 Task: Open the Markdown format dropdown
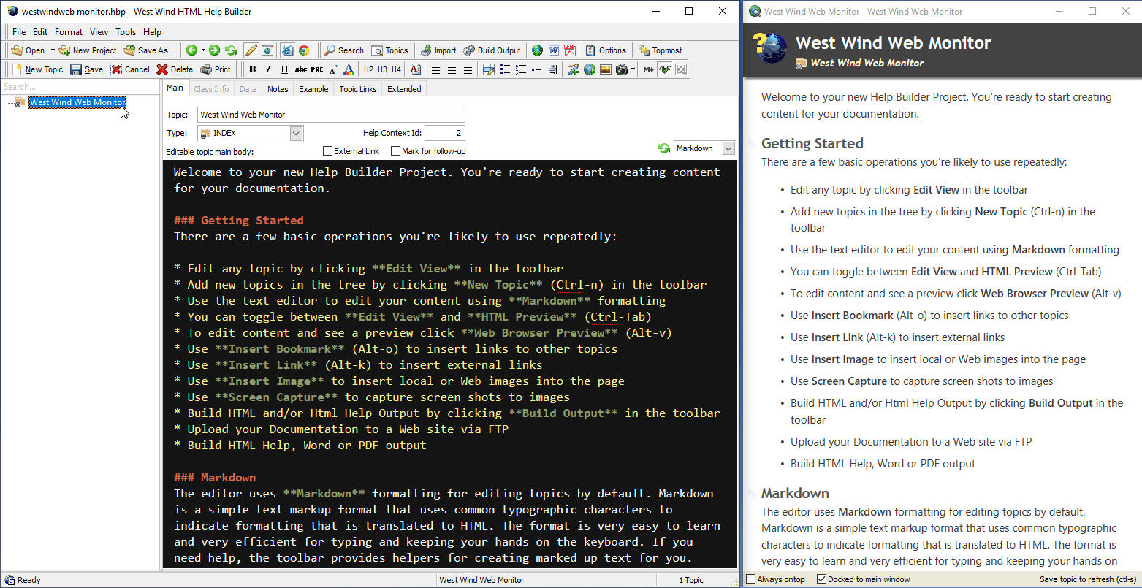(728, 148)
